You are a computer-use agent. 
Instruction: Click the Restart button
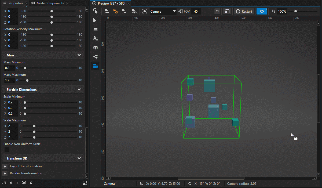pyautogui.click(x=244, y=11)
